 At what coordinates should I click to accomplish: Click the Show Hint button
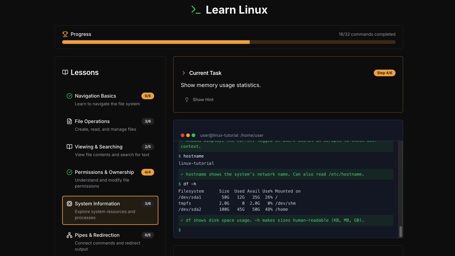pyautogui.click(x=199, y=100)
